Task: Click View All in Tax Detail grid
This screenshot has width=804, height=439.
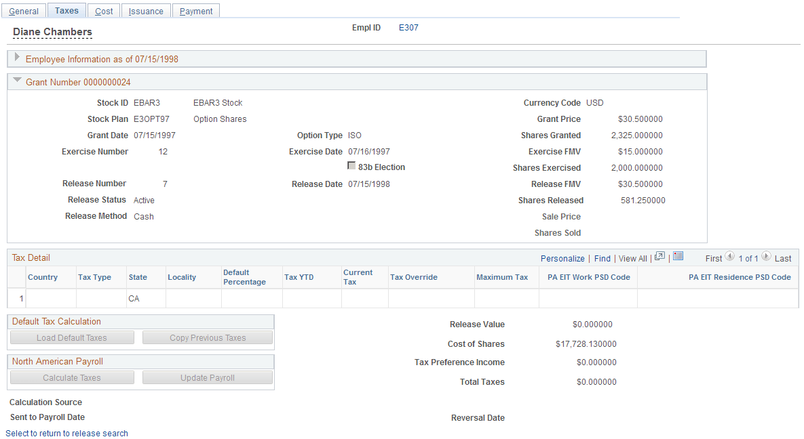Action: (x=632, y=257)
